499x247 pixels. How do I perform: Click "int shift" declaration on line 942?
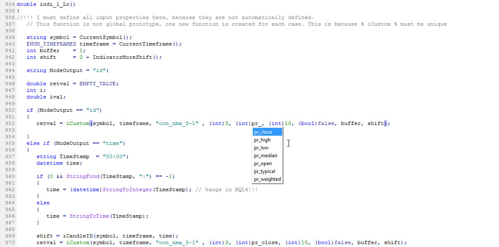click(x=41, y=57)
